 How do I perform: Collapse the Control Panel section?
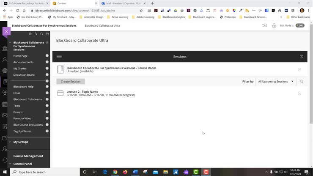(10, 164)
